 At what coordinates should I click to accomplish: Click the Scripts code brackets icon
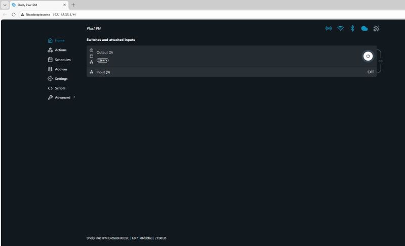(50, 88)
